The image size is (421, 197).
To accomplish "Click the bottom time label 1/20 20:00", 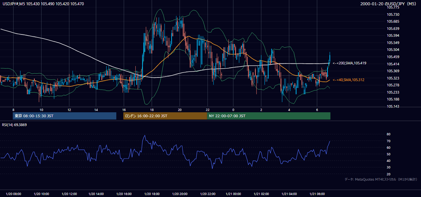I will (180, 194).
